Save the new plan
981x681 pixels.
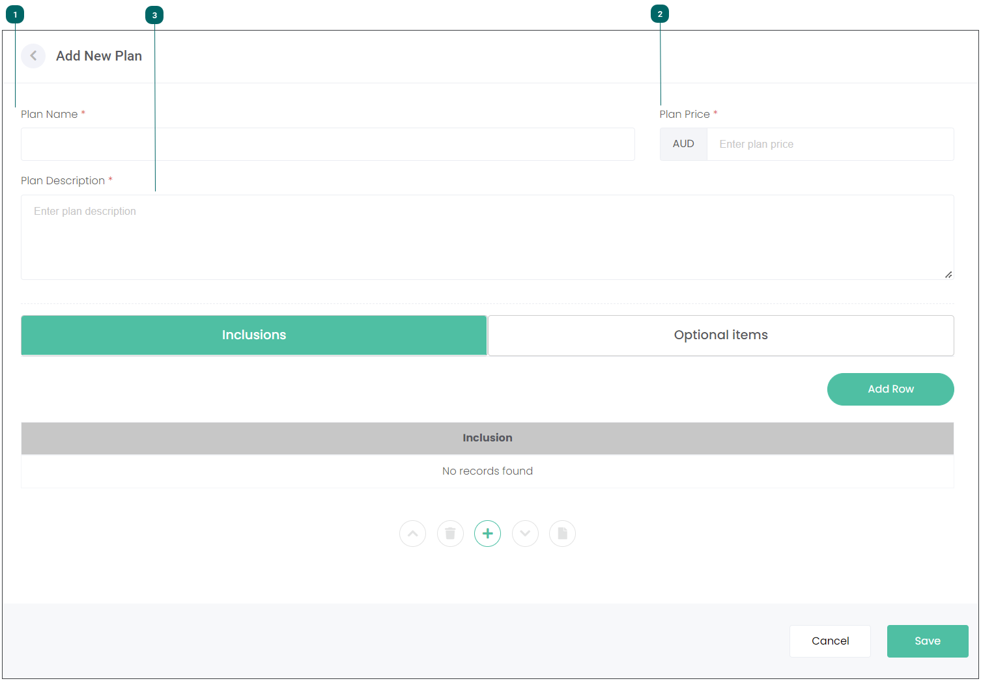928,641
